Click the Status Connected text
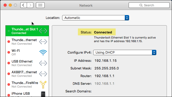172x97 pixels. click(x=103, y=32)
